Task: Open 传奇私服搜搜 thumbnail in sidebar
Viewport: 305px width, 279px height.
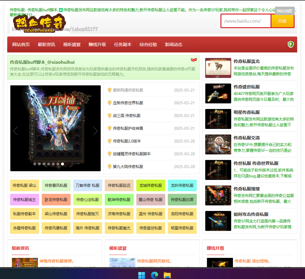Action: pos(218,196)
